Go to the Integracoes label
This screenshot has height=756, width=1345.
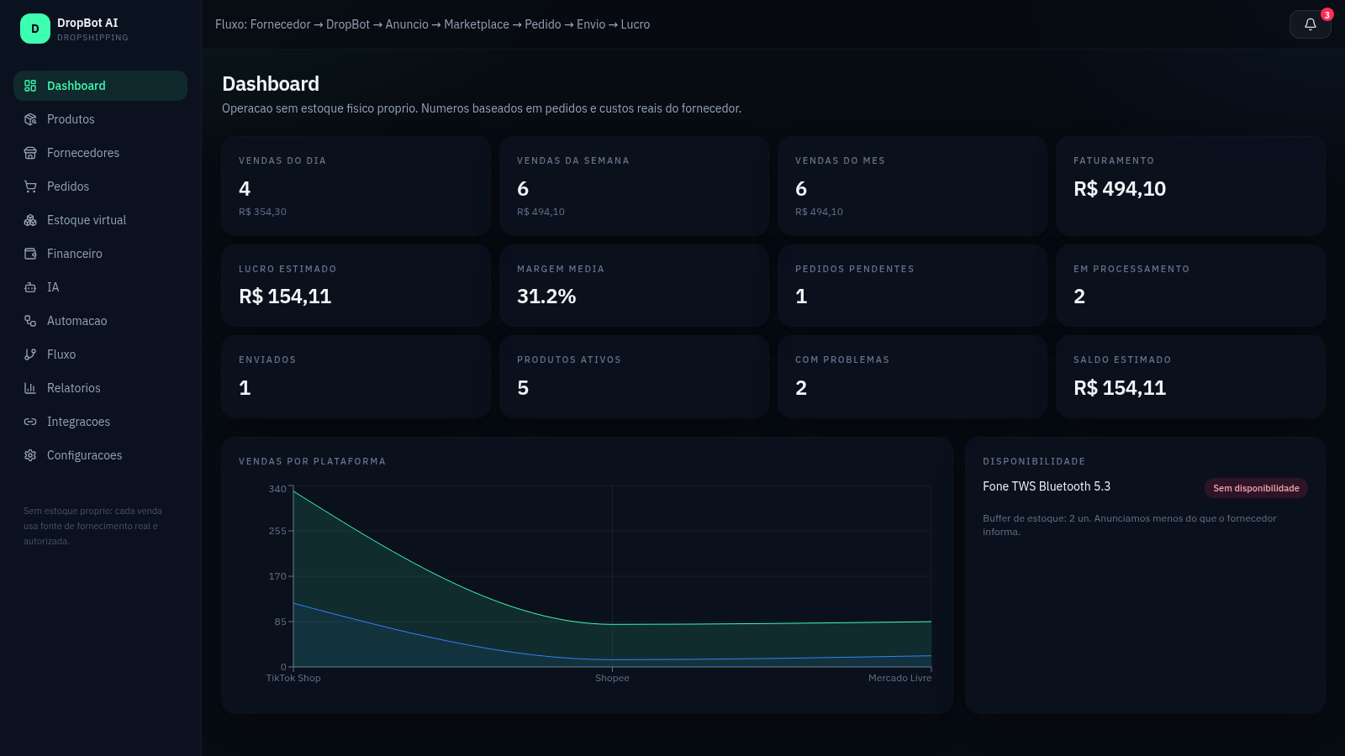[x=78, y=422]
